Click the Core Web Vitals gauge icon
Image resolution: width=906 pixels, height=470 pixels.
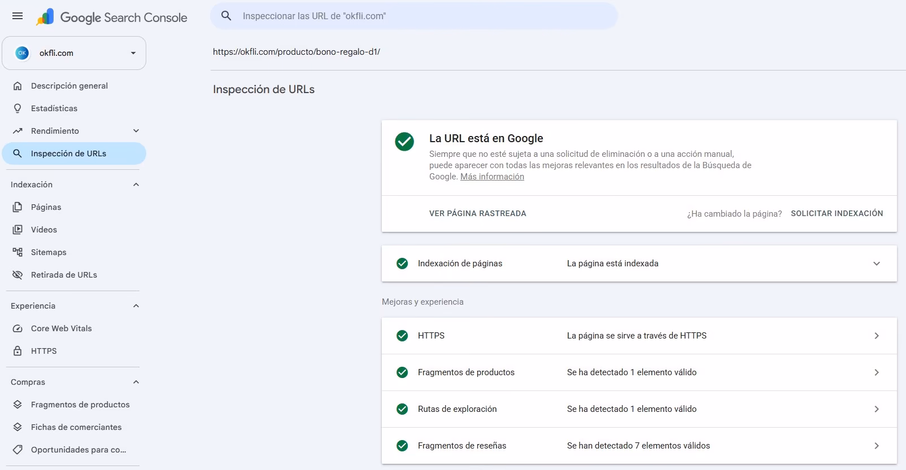pyautogui.click(x=18, y=328)
